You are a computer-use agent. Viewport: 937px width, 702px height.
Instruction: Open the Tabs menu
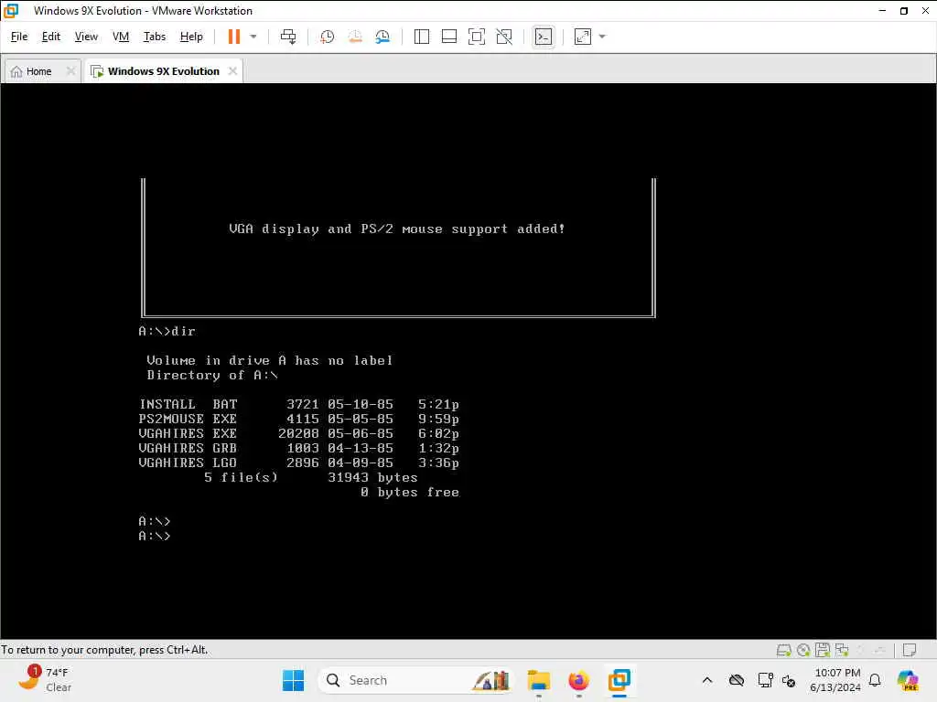pos(154,37)
